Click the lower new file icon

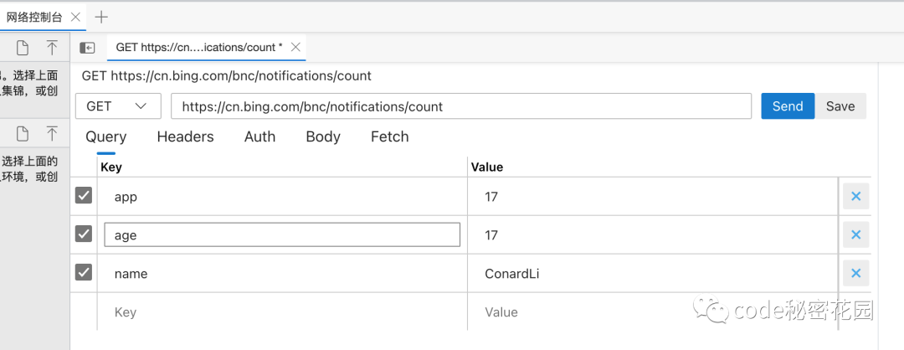[x=23, y=133]
